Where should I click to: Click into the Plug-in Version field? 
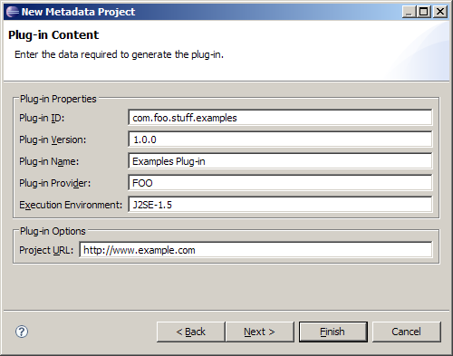click(x=280, y=140)
